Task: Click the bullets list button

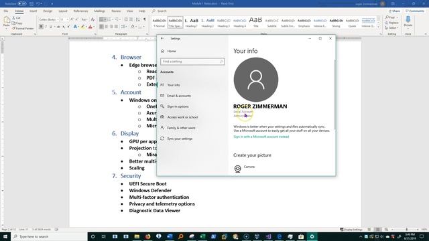Action: [101, 19]
